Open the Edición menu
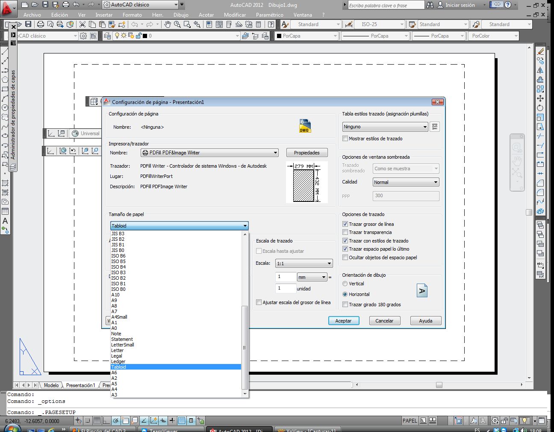Image resolution: width=554 pixels, height=432 pixels. 59,15
